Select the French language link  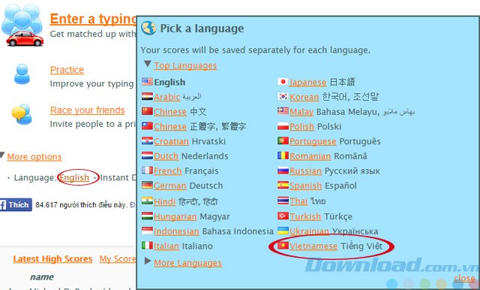coord(168,171)
